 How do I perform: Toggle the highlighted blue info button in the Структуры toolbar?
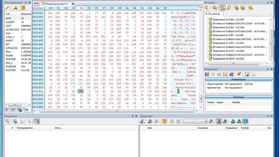point(245,121)
